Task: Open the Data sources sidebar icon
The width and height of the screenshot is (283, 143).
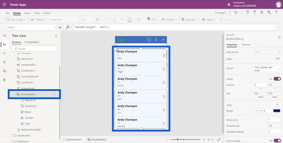Action: pos(4,62)
